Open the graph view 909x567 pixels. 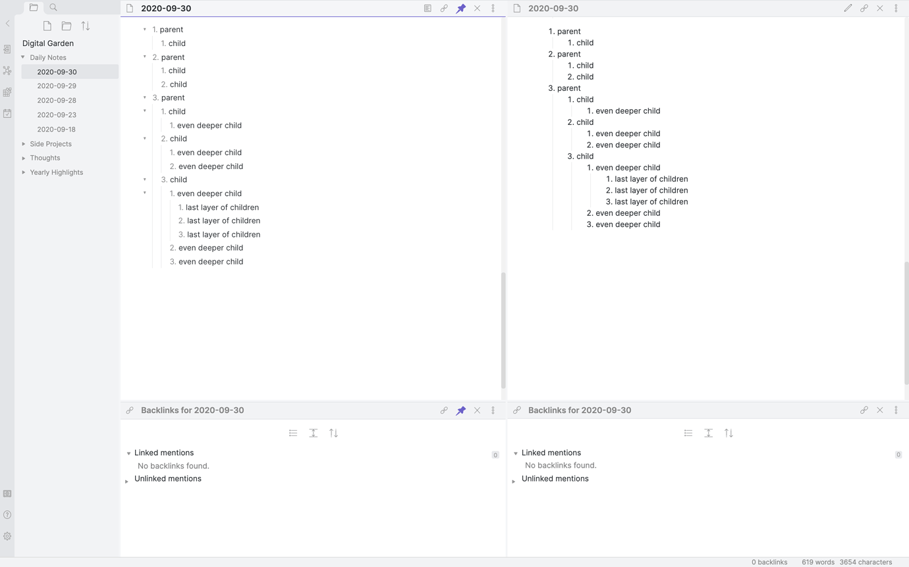pyautogui.click(x=7, y=70)
